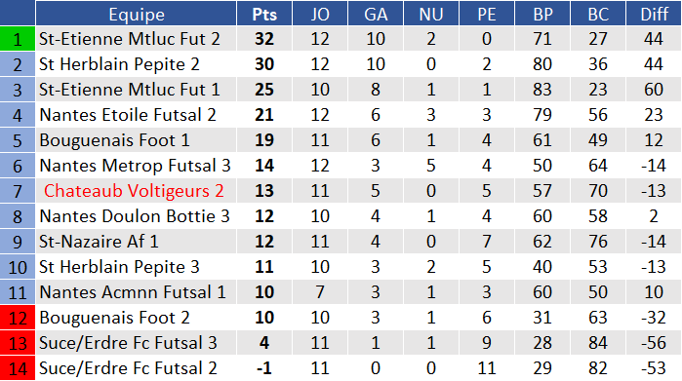Select the -1 points cell in last row
Screen dimensions: 682x381
point(264,368)
